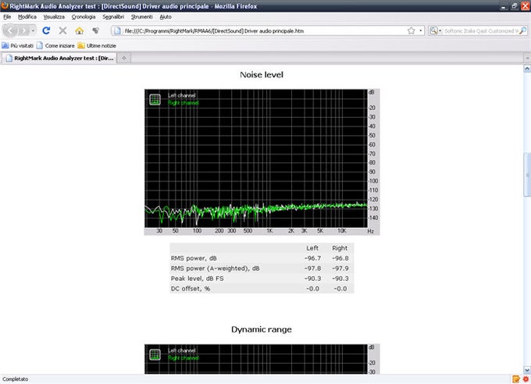531x384 pixels.
Task: Click the Noise level heading
Action: pyautogui.click(x=262, y=74)
